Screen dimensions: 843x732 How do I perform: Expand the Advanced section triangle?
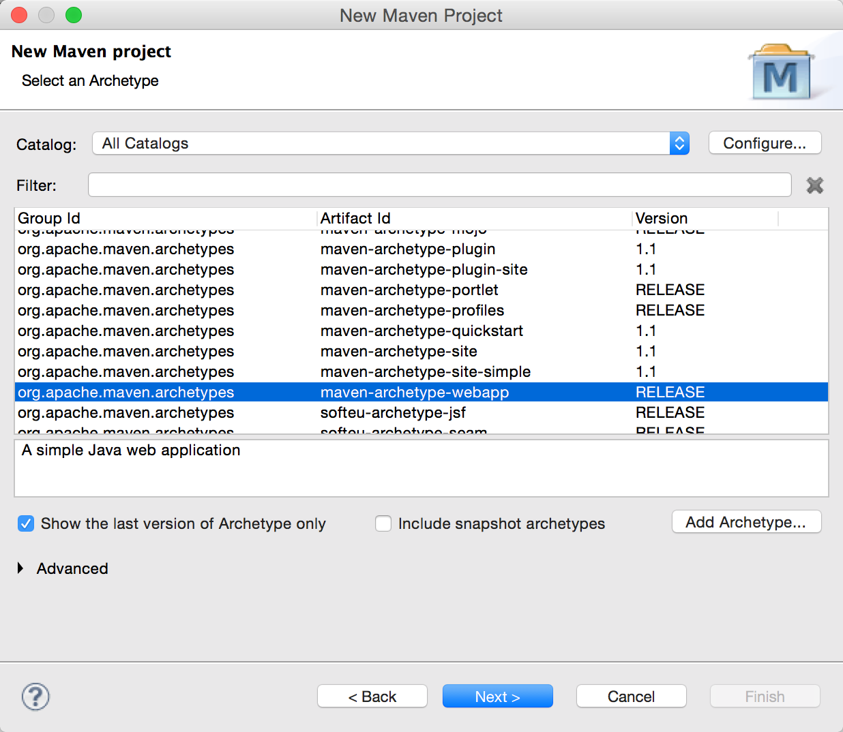point(20,568)
